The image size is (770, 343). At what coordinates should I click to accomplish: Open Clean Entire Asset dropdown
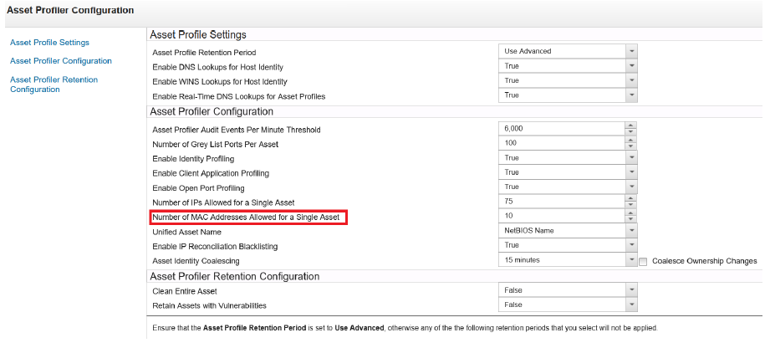pyautogui.click(x=569, y=290)
